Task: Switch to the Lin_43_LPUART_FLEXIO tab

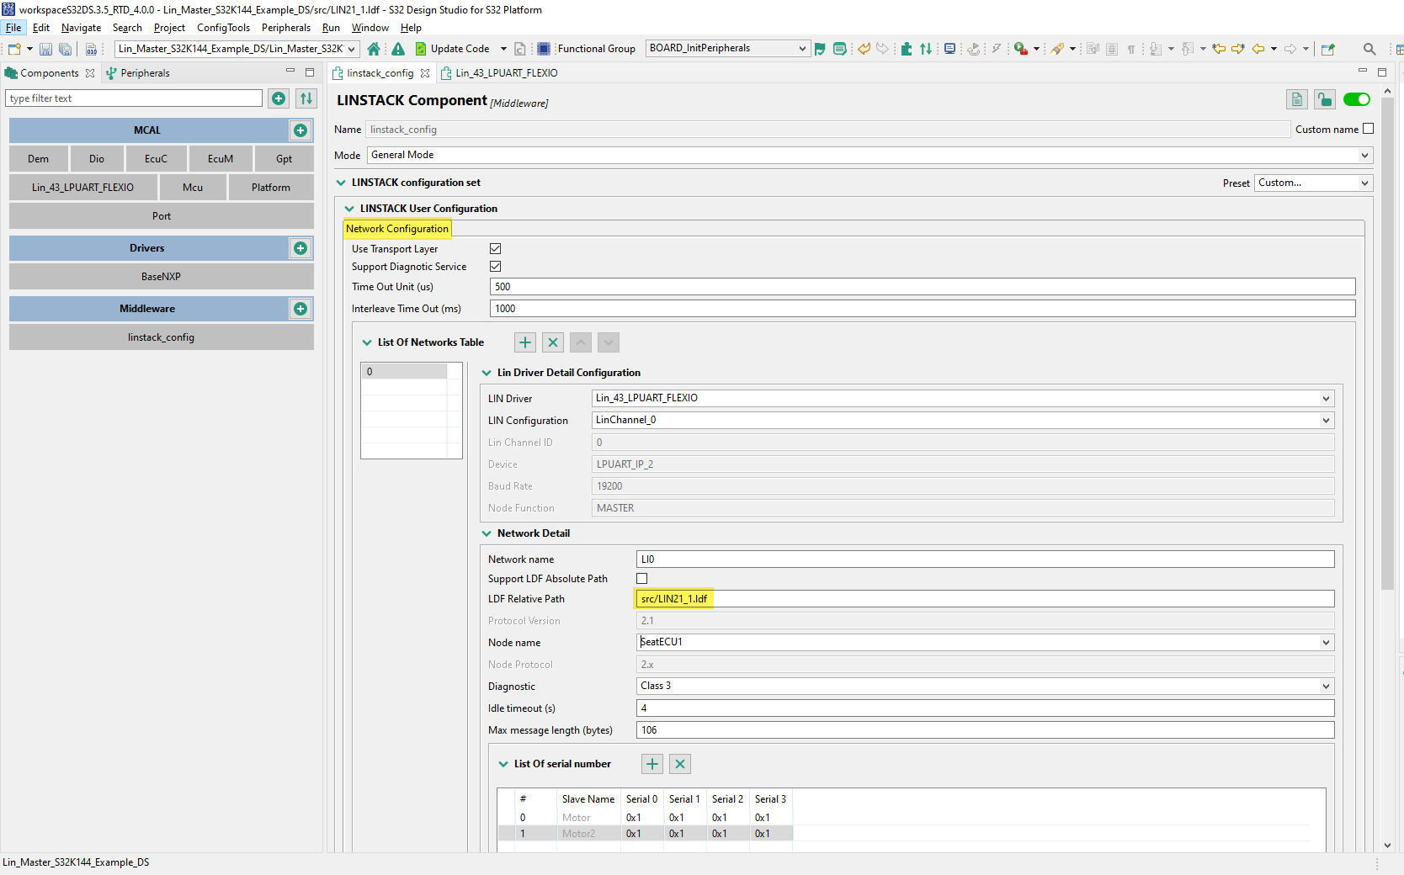Action: (x=506, y=73)
